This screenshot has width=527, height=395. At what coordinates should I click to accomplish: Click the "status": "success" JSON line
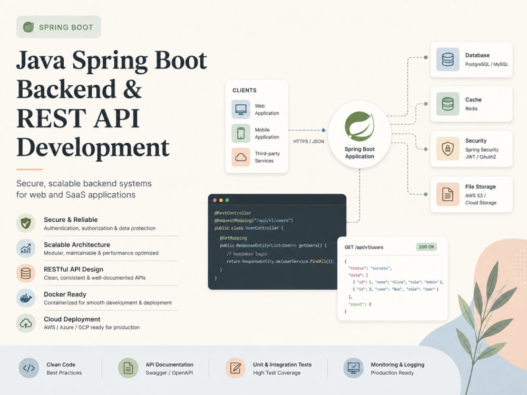(370, 268)
